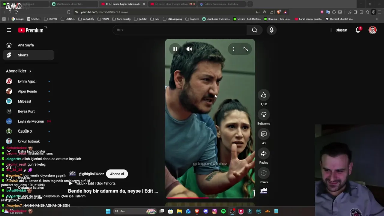
Task: Open Instagram from the taskbar
Action: pos(214,211)
